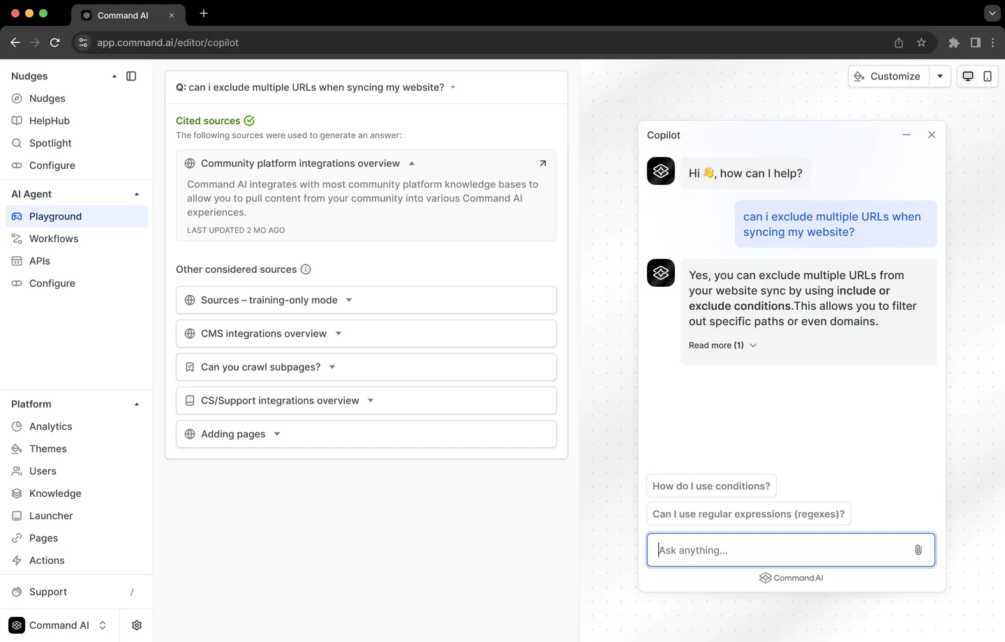
Task: Expand Can you crawl subpages? source
Action: pyautogui.click(x=366, y=367)
